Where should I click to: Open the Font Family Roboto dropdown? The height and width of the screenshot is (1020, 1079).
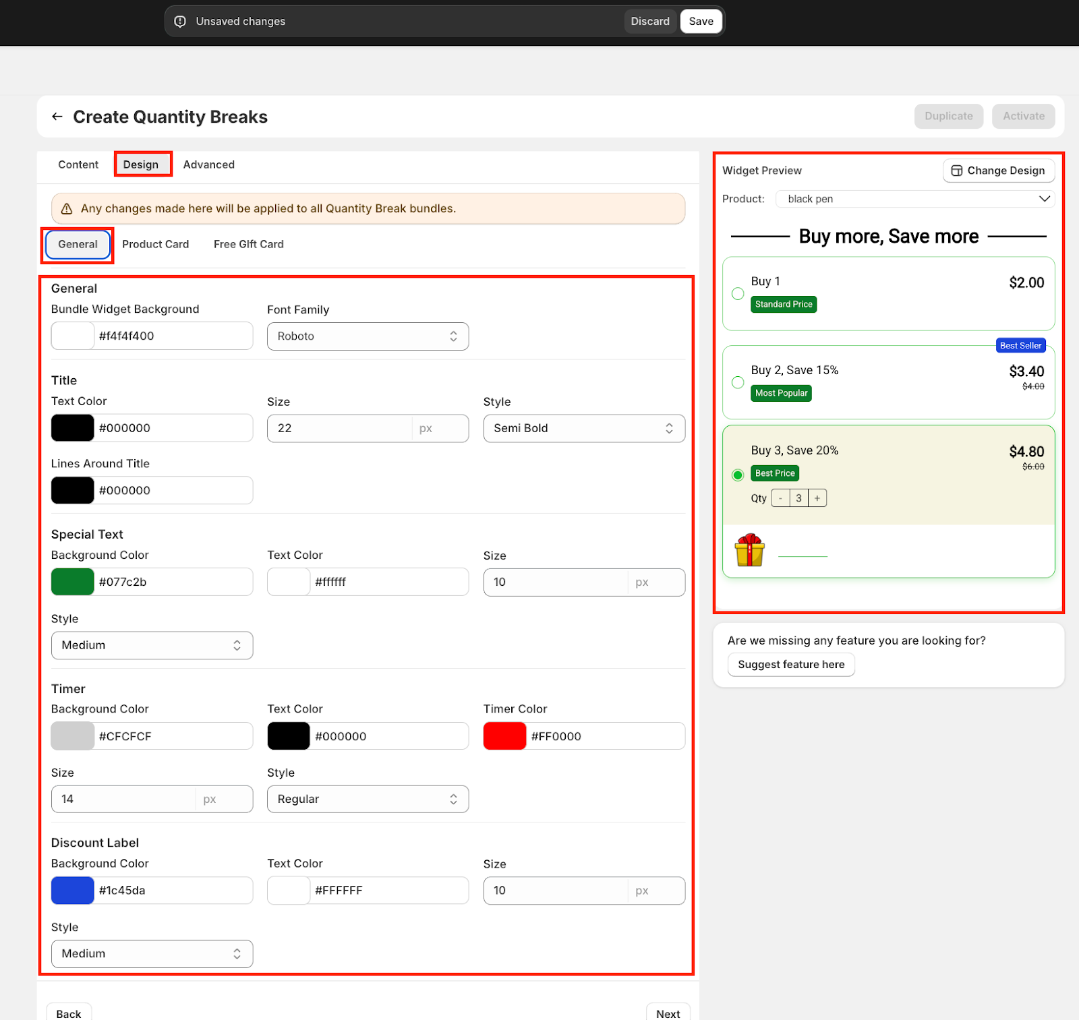pyautogui.click(x=368, y=336)
